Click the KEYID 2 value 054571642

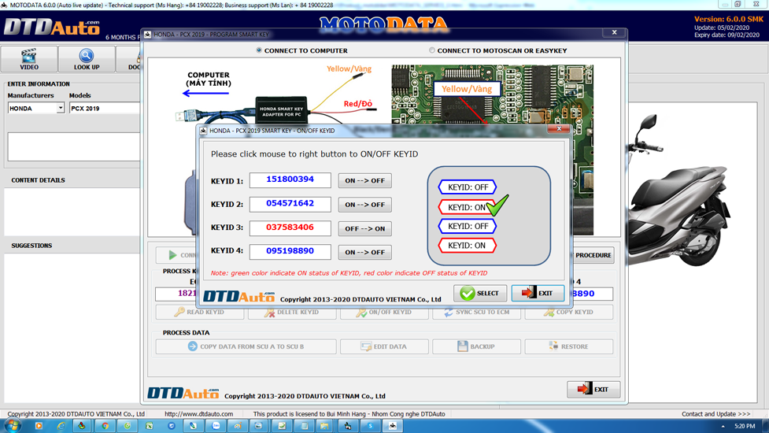(290, 204)
